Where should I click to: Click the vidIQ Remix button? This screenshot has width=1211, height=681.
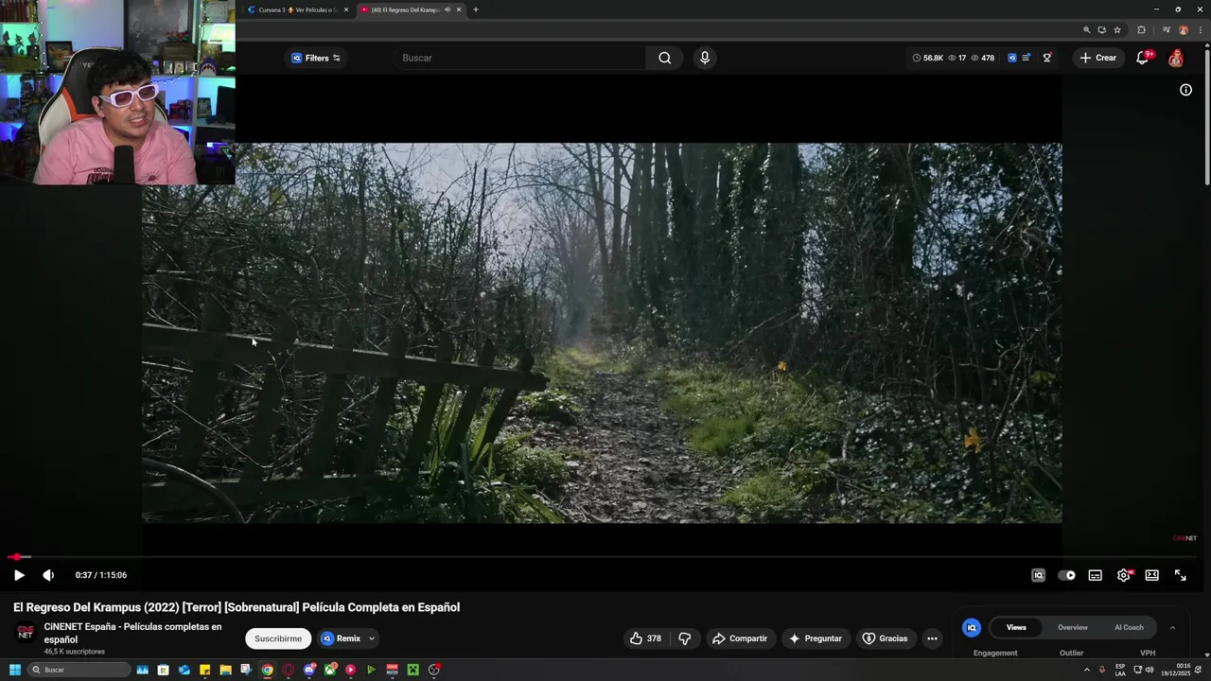tap(341, 638)
